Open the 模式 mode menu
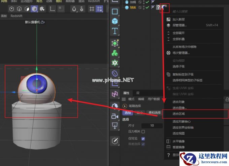229x166 pixels. [131, 99]
